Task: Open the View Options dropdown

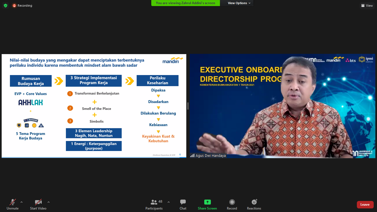Action: click(x=239, y=3)
